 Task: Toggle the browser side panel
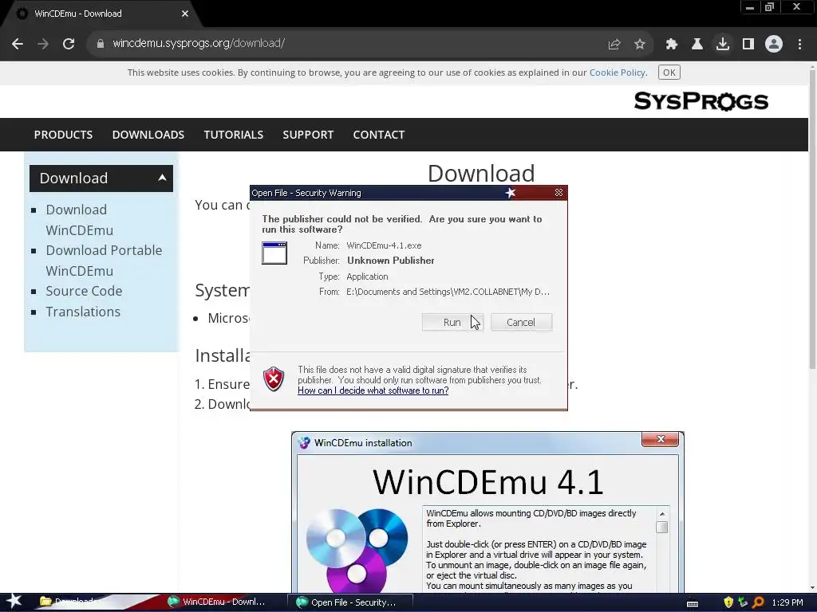coord(748,45)
